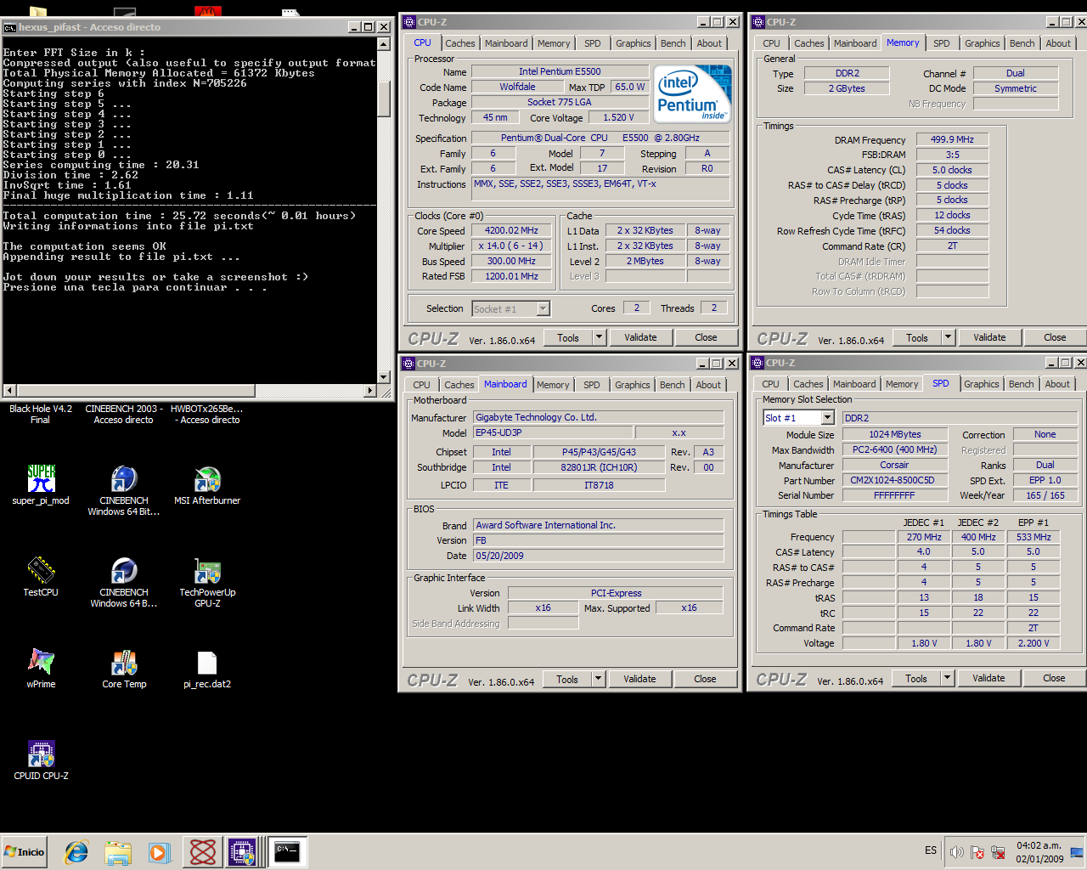The height and width of the screenshot is (870, 1087).
Task: Select the wPrime desktop icon
Action: coord(41,668)
